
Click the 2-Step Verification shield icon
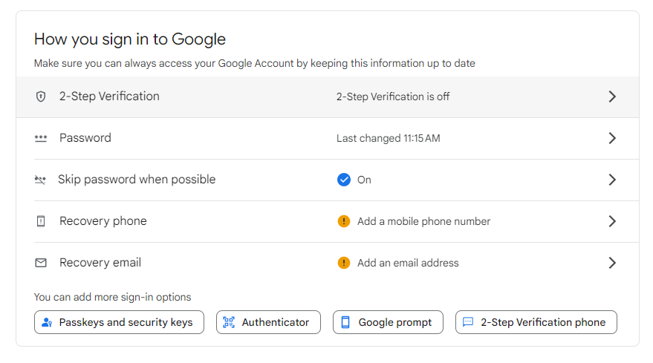click(x=41, y=97)
